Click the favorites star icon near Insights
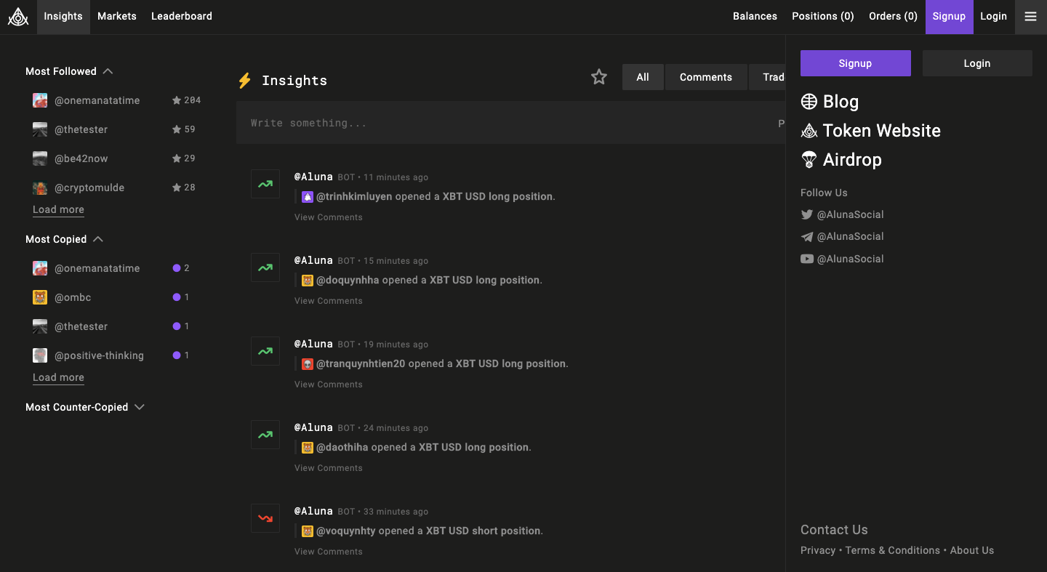Viewport: 1047px width, 572px height. 599,77
